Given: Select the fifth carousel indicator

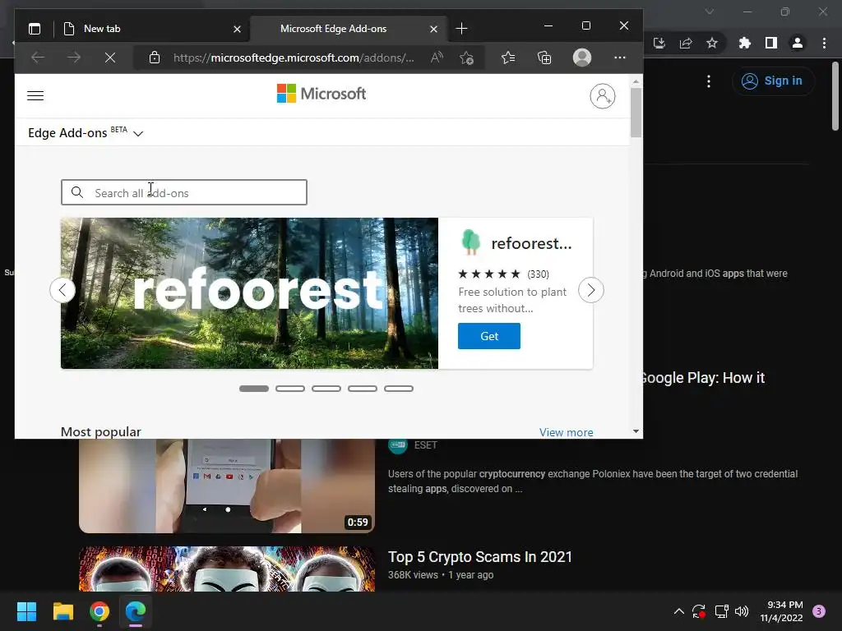Looking at the screenshot, I should [399, 389].
